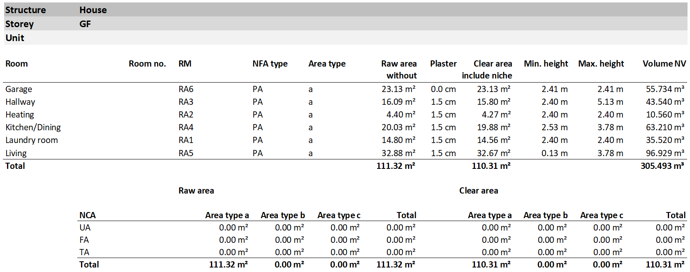
Task: Select raw area 20.03 m²
Action: 398,127
